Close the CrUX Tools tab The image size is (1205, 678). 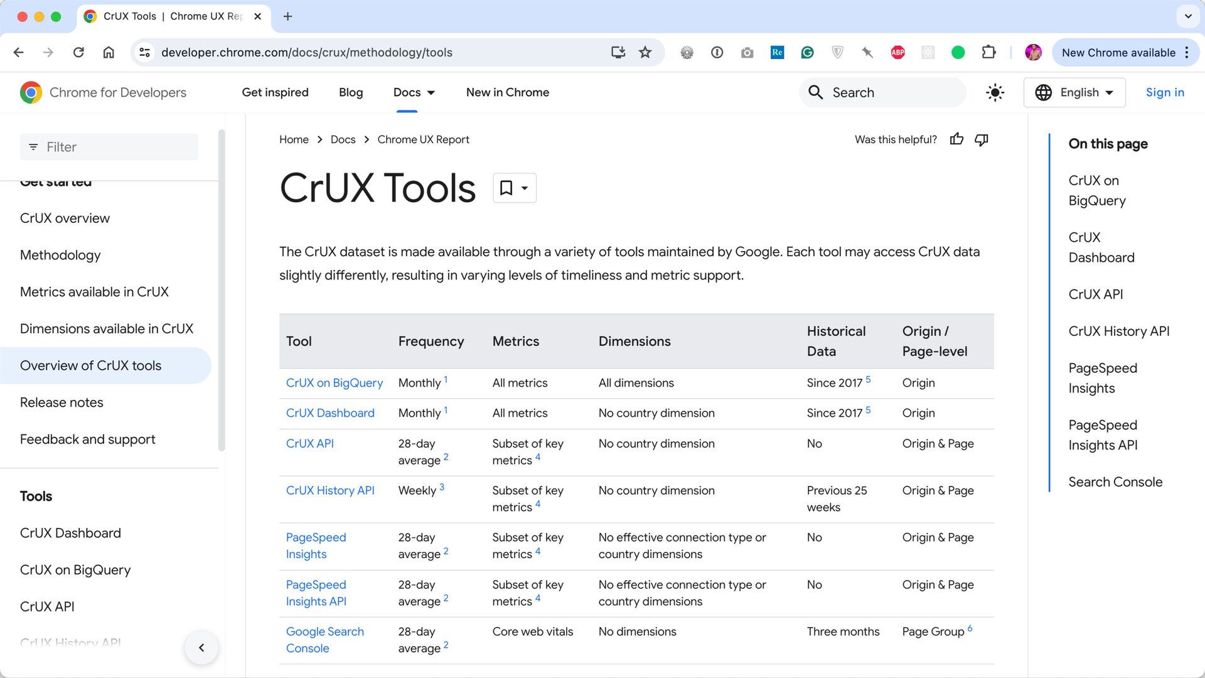[257, 16]
